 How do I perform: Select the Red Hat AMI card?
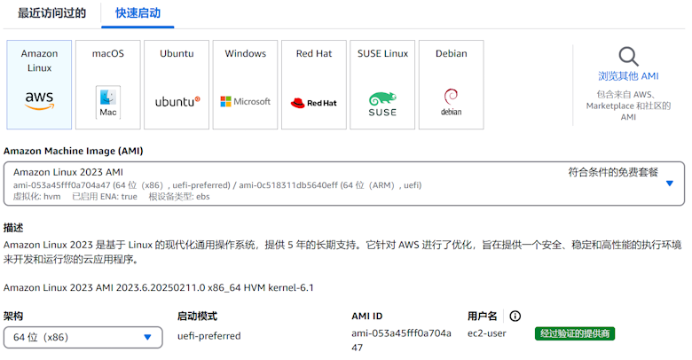click(314, 85)
